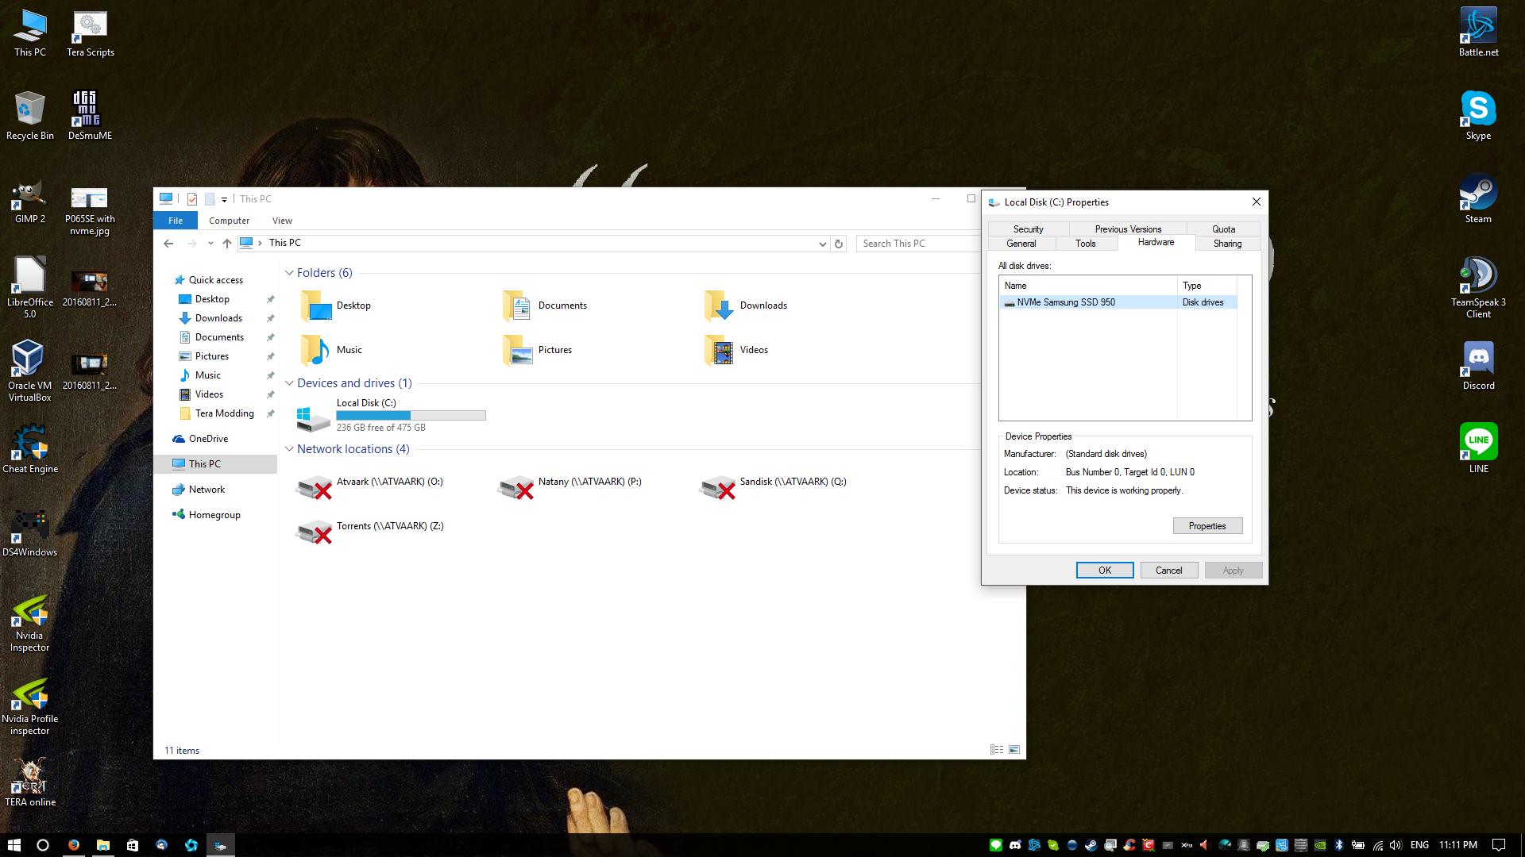The height and width of the screenshot is (857, 1525).
Task: Select OneDrive in navigation pane
Action: (208, 439)
